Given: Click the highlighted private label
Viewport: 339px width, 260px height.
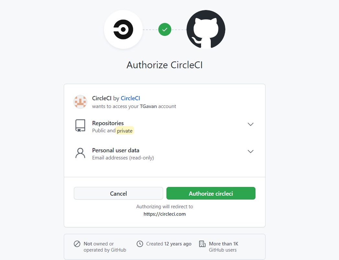Looking at the screenshot, I should click(x=125, y=131).
